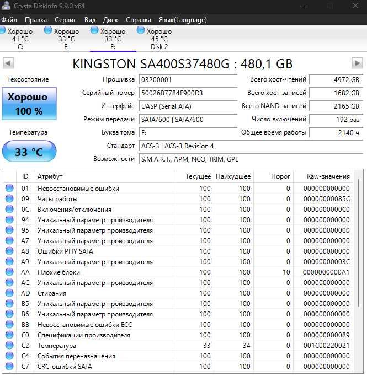
Task: Click status circle for C0 Спецификации производителя
Action: click(9, 335)
